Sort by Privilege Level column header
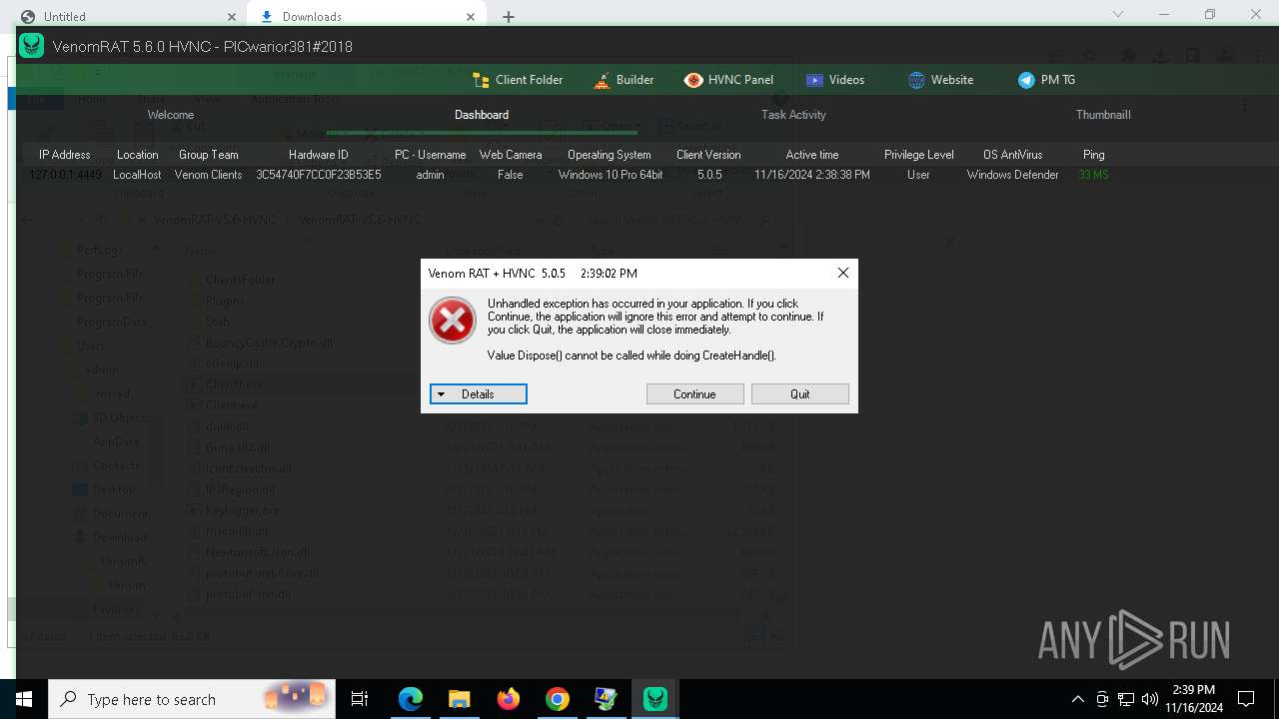The image size is (1279, 719). [918, 155]
